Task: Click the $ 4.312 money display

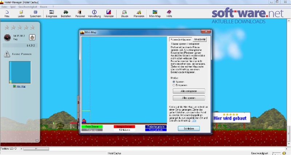Action: [31, 45]
